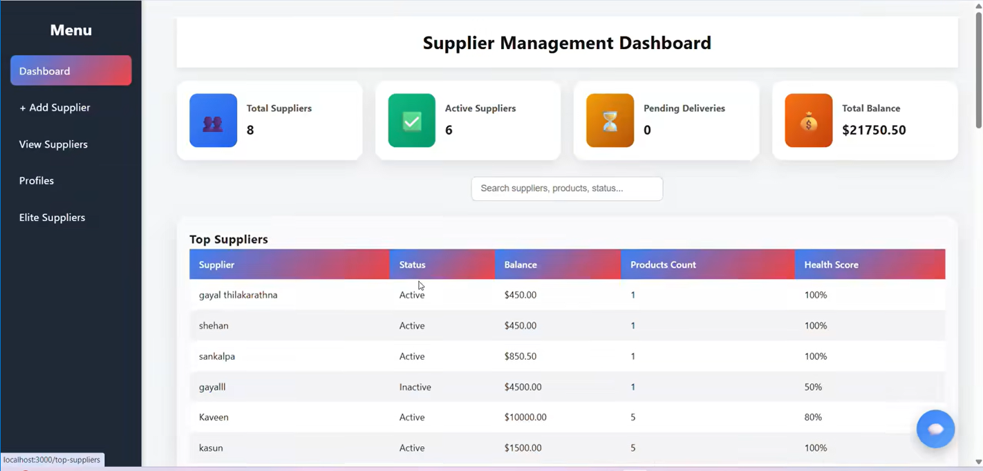Screen dimensions: 983x471
Task: Click the Inactive status for gayalll
Action: coord(415,387)
